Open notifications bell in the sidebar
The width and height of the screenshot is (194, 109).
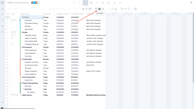coord(3,14)
